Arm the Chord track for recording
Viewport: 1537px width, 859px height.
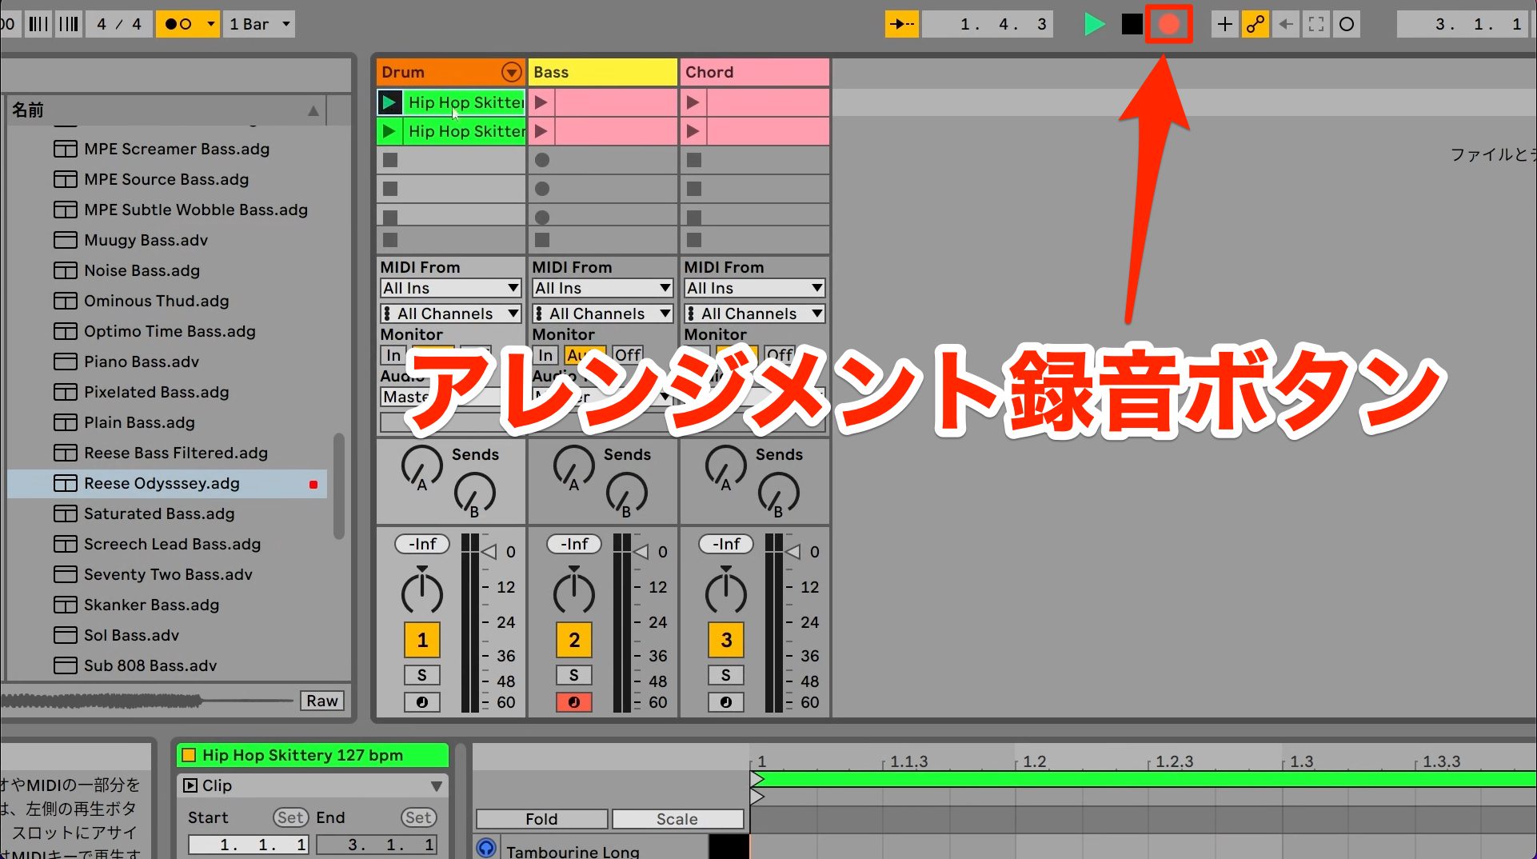click(726, 702)
